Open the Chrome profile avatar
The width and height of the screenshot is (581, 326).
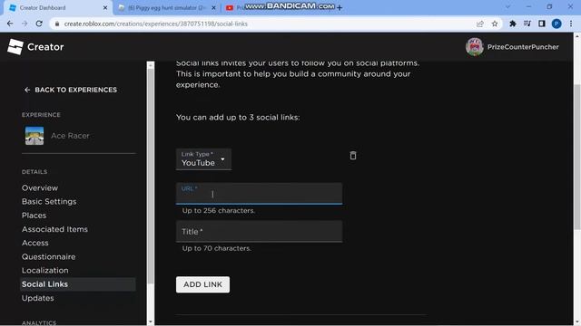pyautogui.click(x=556, y=24)
